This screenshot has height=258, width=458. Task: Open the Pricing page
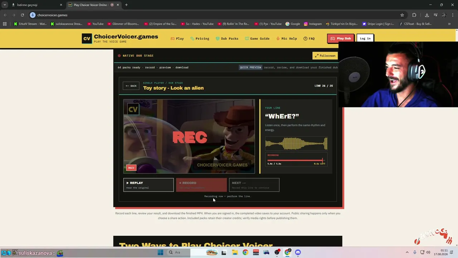200,38
